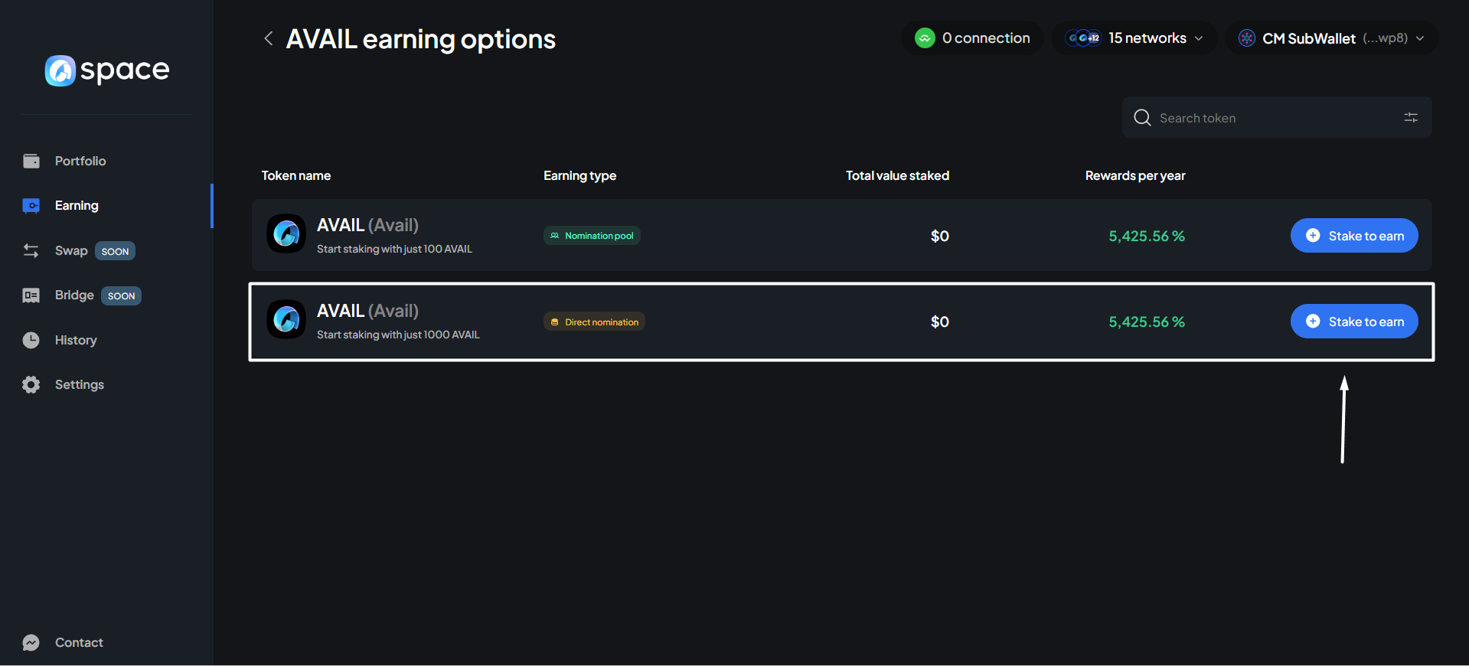Click the Nomination pool AVAIL token icon
1469x666 pixels.
point(286,233)
